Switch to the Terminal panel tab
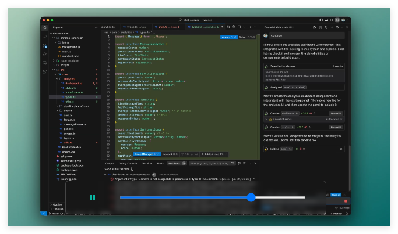Image resolution: width=398 pixels, height=234 pixels. coord(147,163)
